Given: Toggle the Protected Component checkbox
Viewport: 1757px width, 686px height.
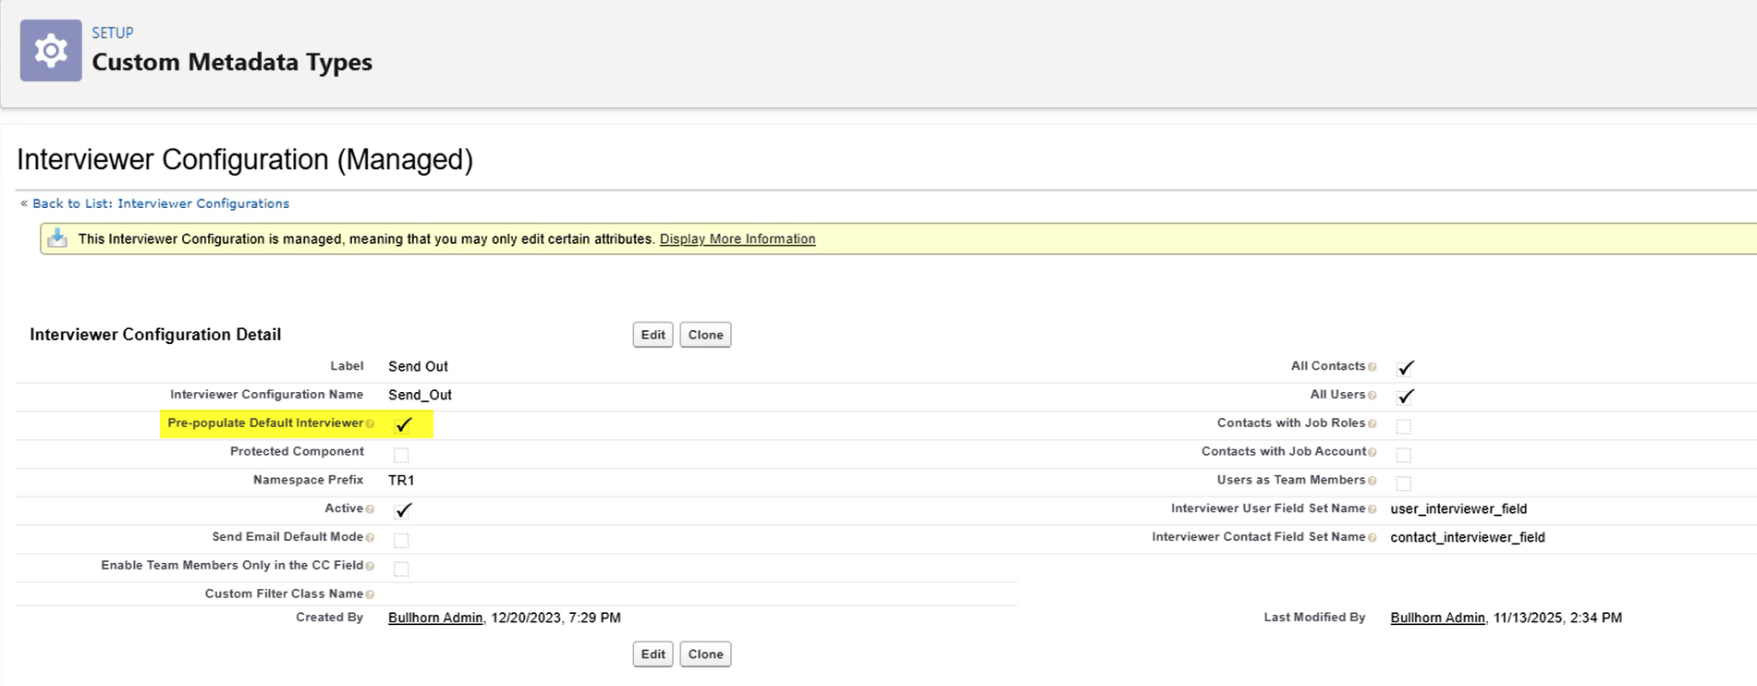Looking at the screenshot, I should point(401,454).
